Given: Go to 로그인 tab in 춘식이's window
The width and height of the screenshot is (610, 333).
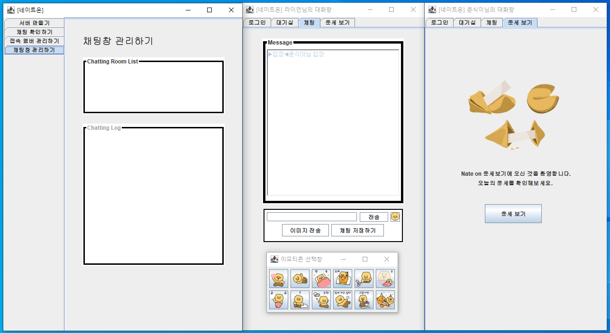Looking at the screenshot, I should coord(439,22).
